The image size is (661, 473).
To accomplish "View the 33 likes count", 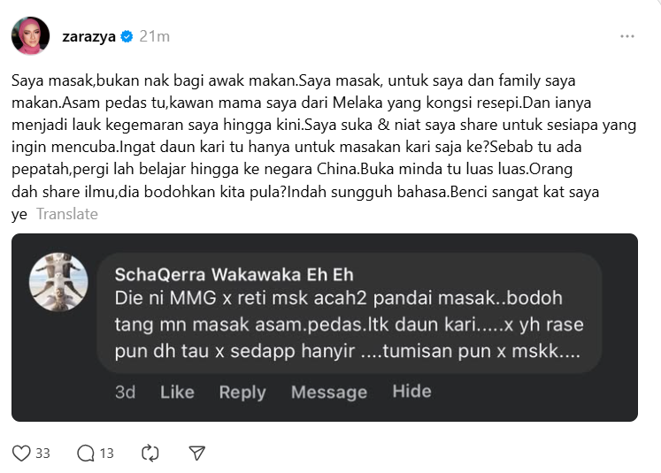I will [42, 454].
